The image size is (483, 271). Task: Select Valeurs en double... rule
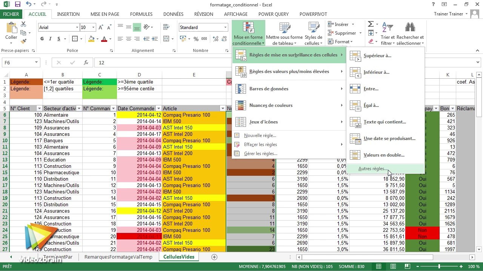(x=385, y=155)
